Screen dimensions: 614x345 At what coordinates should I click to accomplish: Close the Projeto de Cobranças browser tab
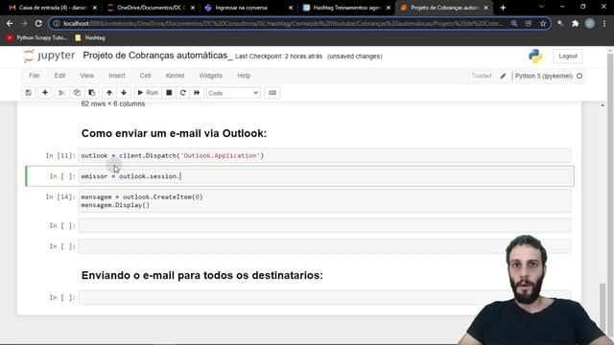click(486, 8)
